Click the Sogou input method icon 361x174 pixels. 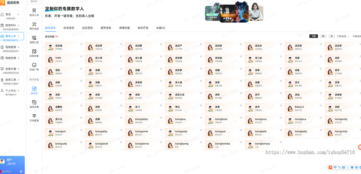[330, 167]
